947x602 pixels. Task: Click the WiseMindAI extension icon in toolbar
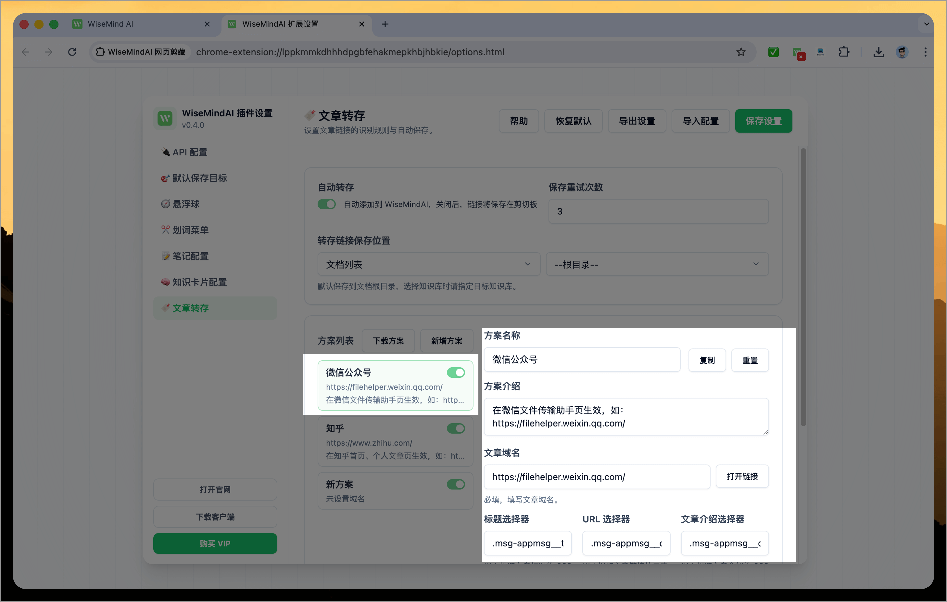point(798,52)
